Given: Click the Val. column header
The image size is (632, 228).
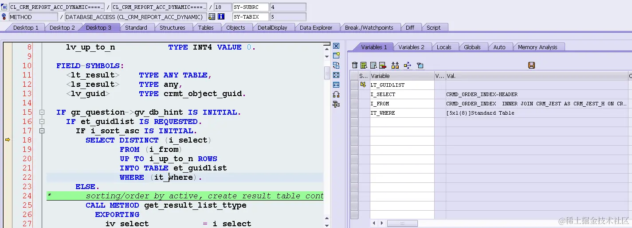Looking at the screenshot, I should pyautogui.click(x=537, y=76).
